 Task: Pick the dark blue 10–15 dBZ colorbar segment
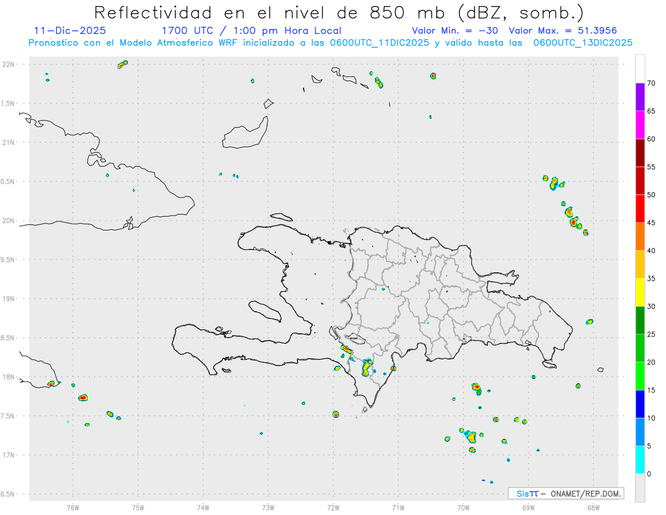click(x=640, y=404)
